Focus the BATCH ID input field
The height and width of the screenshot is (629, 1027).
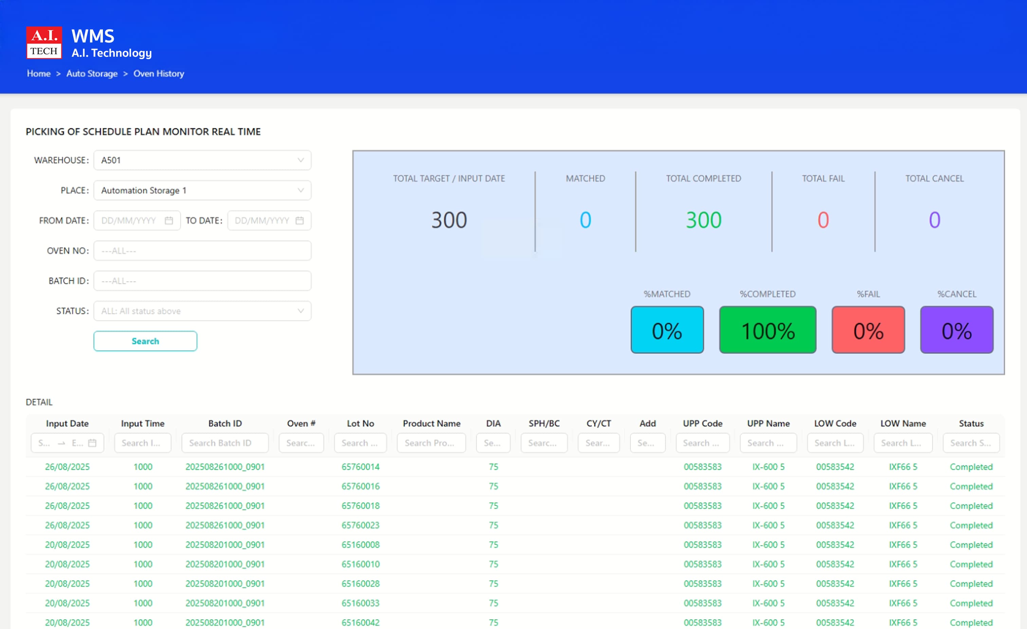(x=202, y=281)
